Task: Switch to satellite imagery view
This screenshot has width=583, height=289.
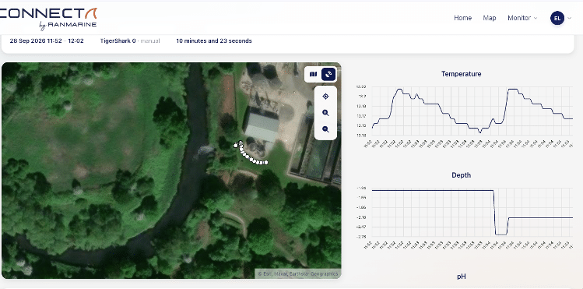Action: [x=328, y=74]
